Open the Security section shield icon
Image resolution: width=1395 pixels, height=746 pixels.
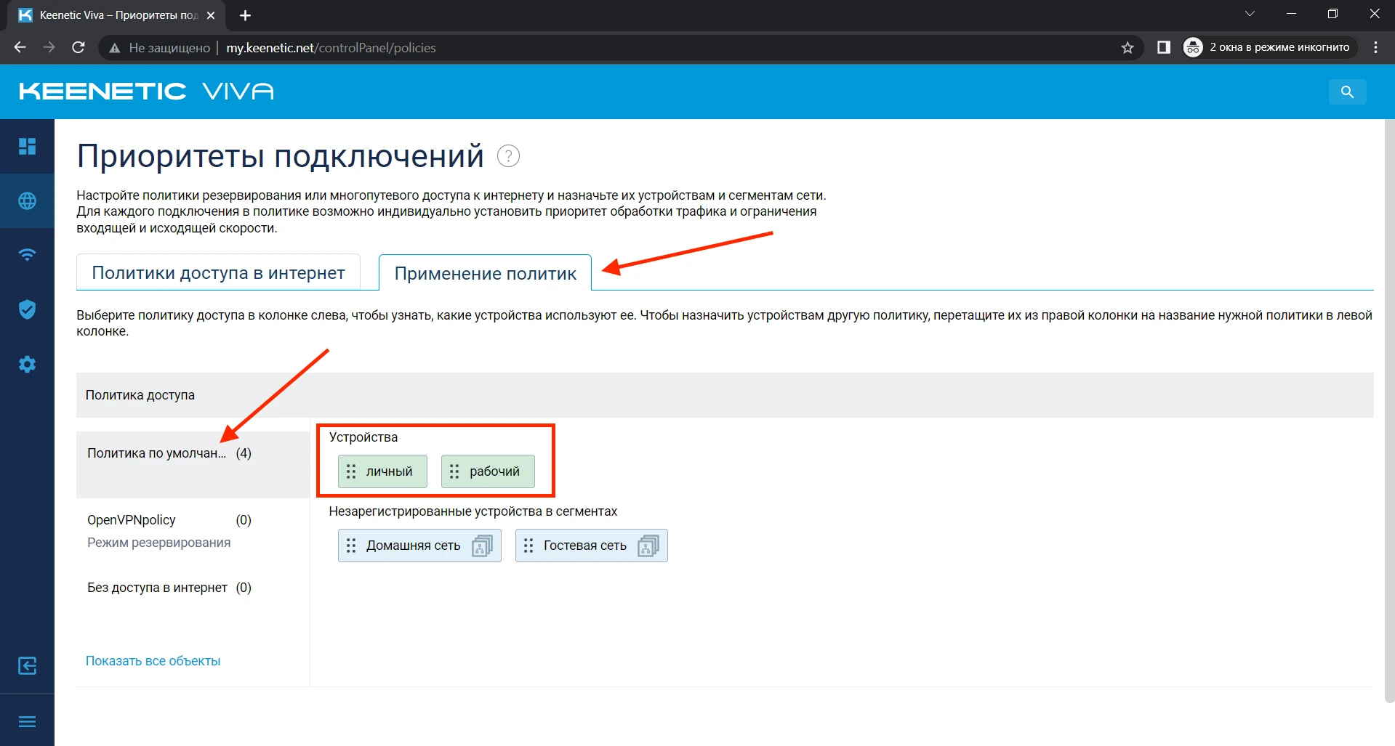28,309
